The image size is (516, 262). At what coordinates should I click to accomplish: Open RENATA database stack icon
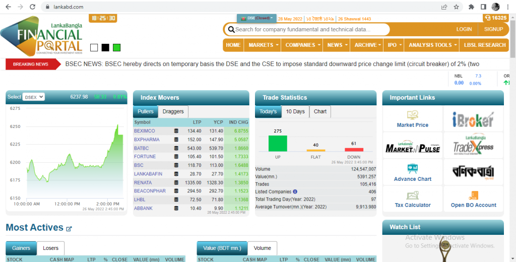pos(176,183)
